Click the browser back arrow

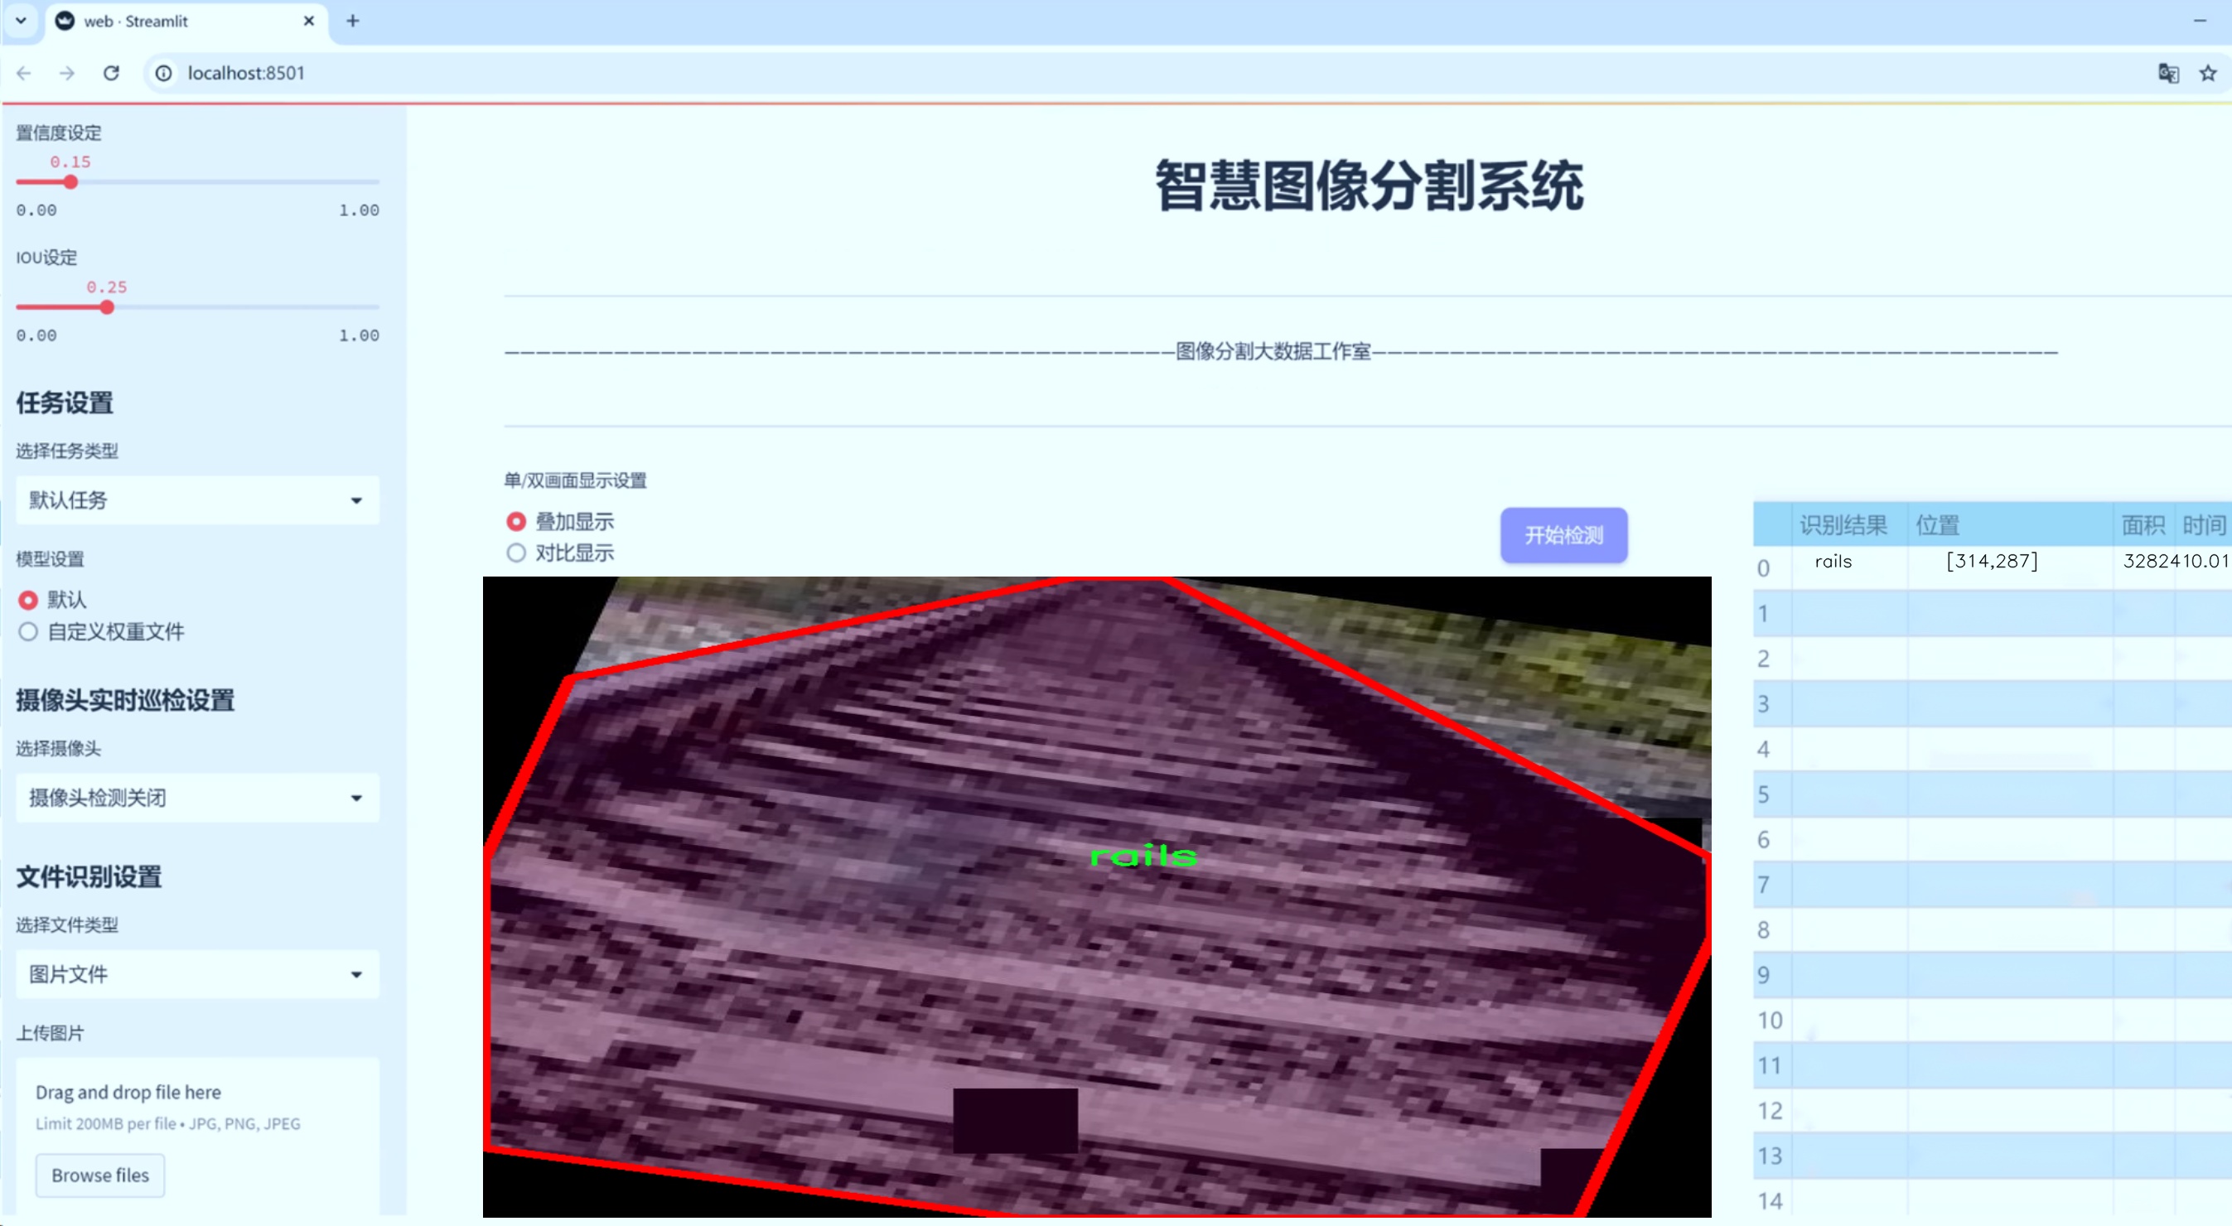tap(23, 73)
